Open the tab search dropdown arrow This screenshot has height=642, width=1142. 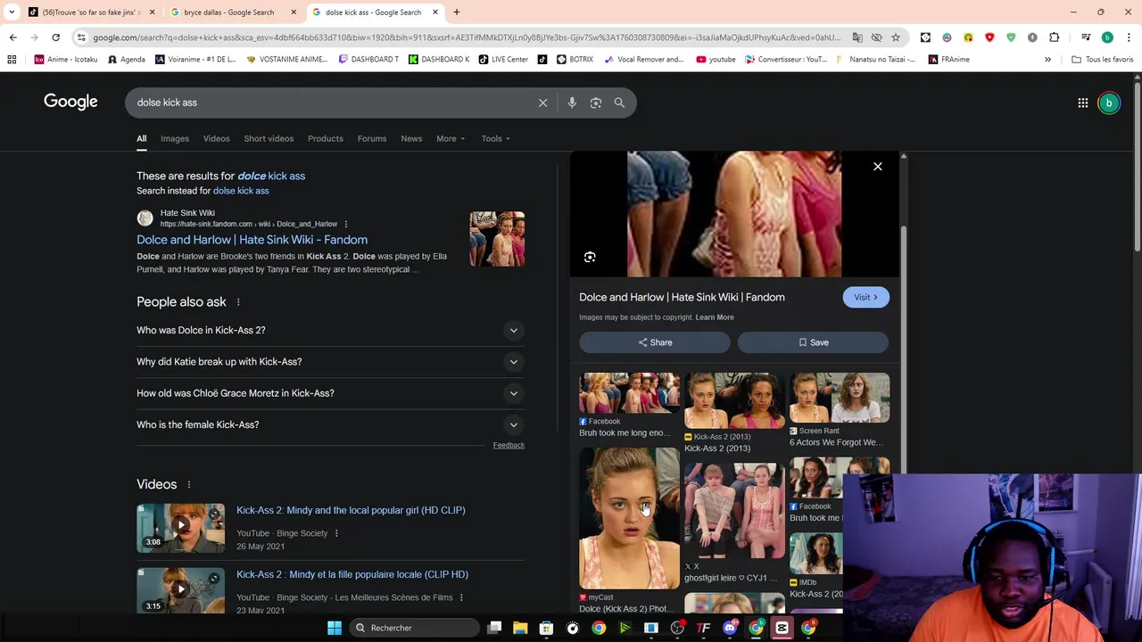(x=12, y=12)
